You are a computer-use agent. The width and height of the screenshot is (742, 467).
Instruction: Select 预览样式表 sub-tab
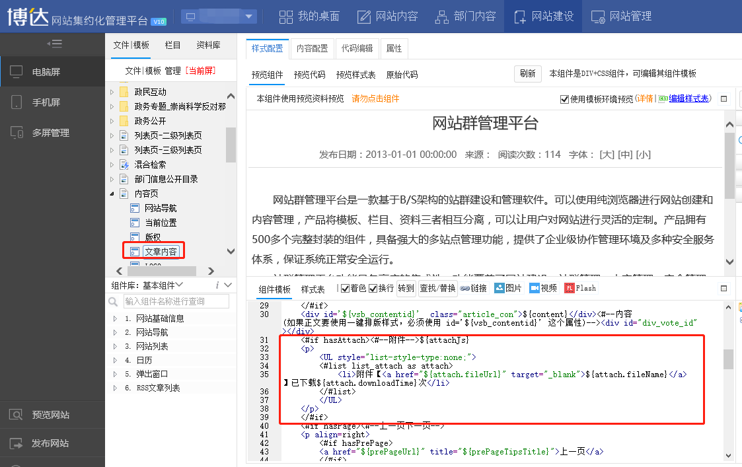point(356,75)
